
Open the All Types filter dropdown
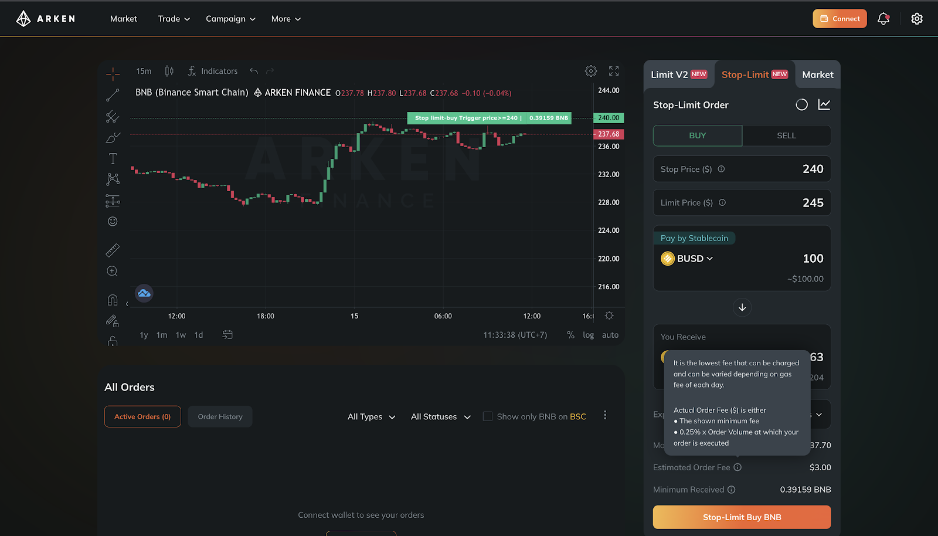372,416
